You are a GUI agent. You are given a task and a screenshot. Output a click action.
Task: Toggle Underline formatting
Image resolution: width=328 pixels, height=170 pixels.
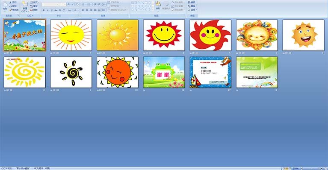[51, 10]
